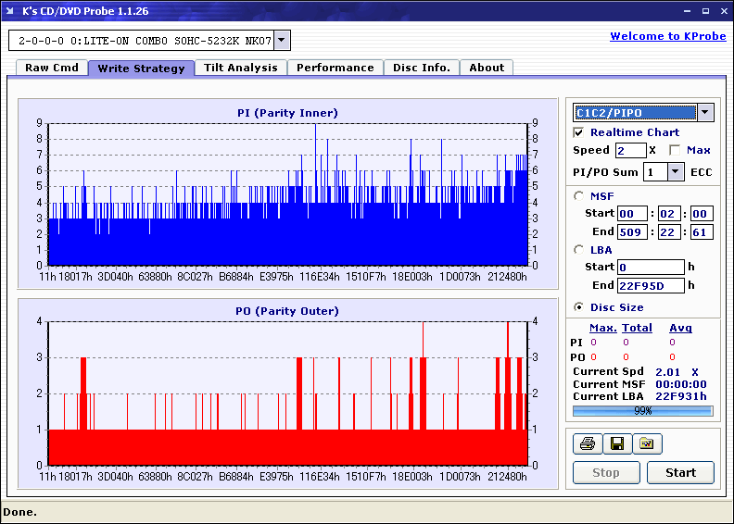Open the PI/PO Sum ECC dropdown
734x524 pixels.
tap(675, 172)
